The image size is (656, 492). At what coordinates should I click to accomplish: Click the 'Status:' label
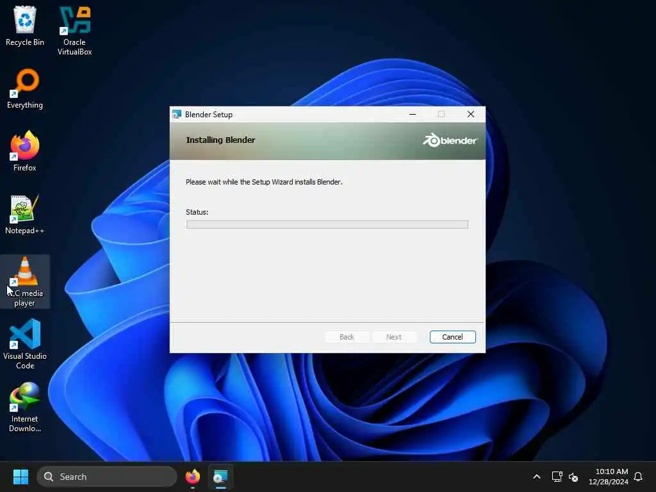point(197,212)
